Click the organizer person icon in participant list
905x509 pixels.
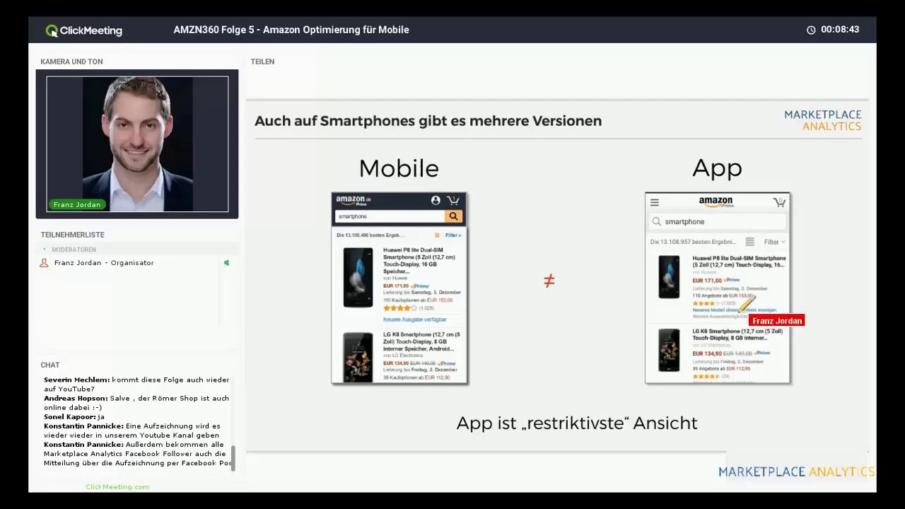click(45, 263)
